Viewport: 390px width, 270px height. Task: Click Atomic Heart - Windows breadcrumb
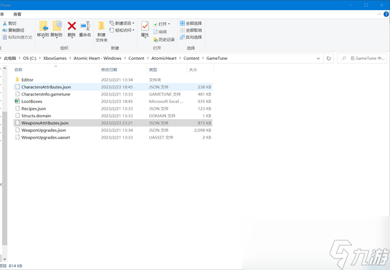tap(97, 59)
